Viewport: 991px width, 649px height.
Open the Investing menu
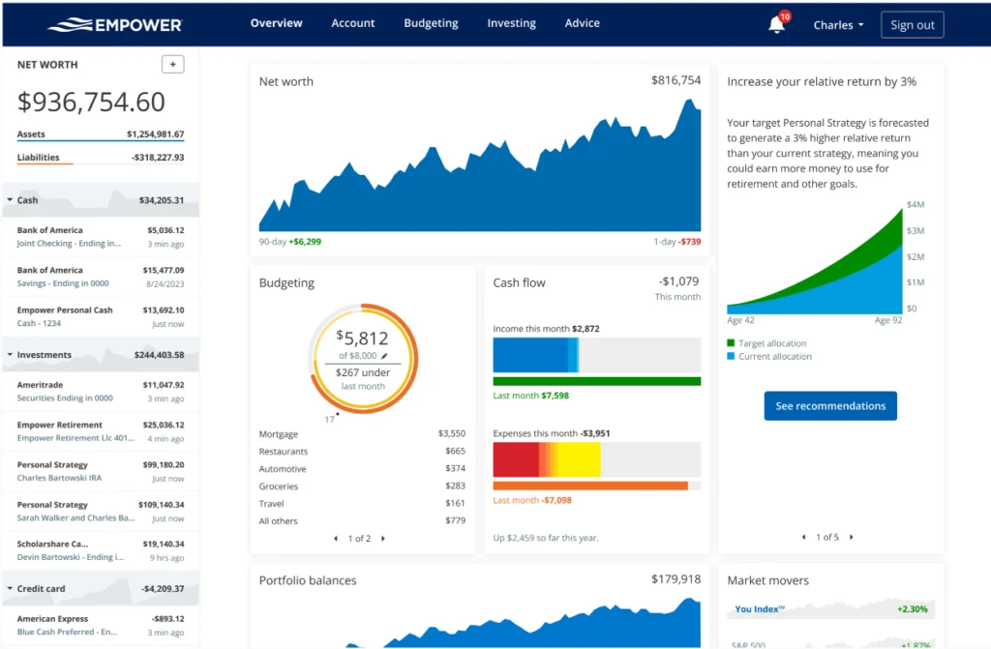click(x=511, y=23)
